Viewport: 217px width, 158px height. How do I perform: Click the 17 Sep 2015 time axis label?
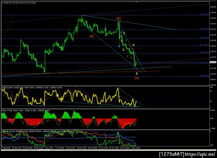[6, 148]
